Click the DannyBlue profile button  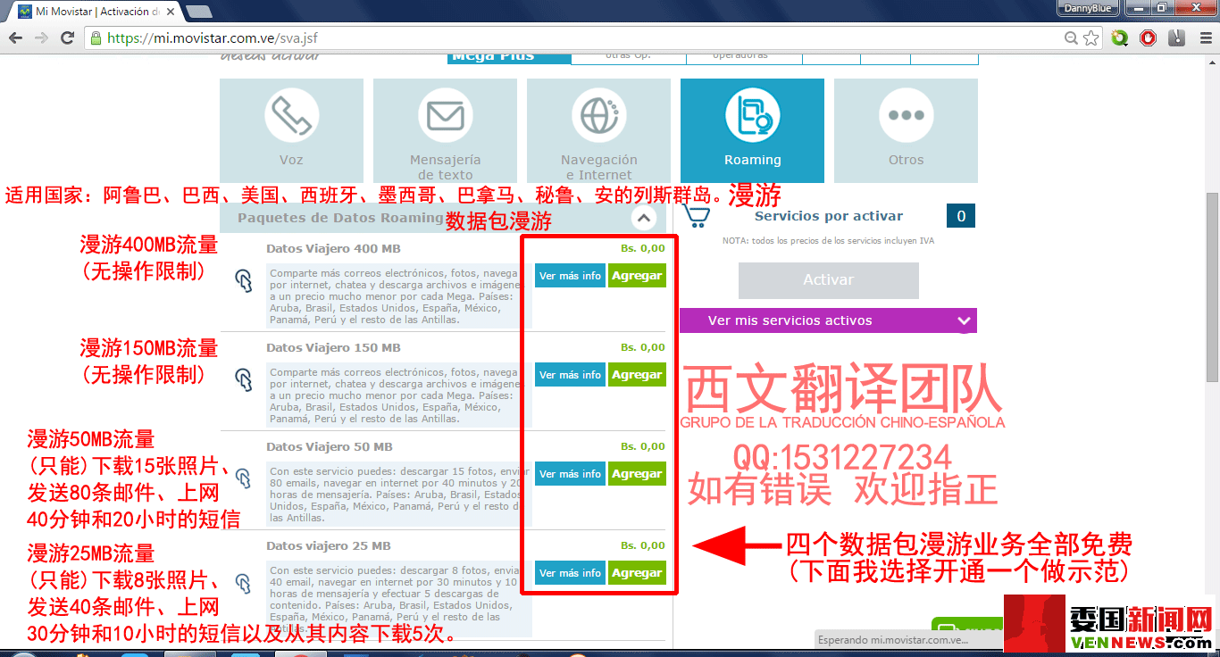[1089, 8]
